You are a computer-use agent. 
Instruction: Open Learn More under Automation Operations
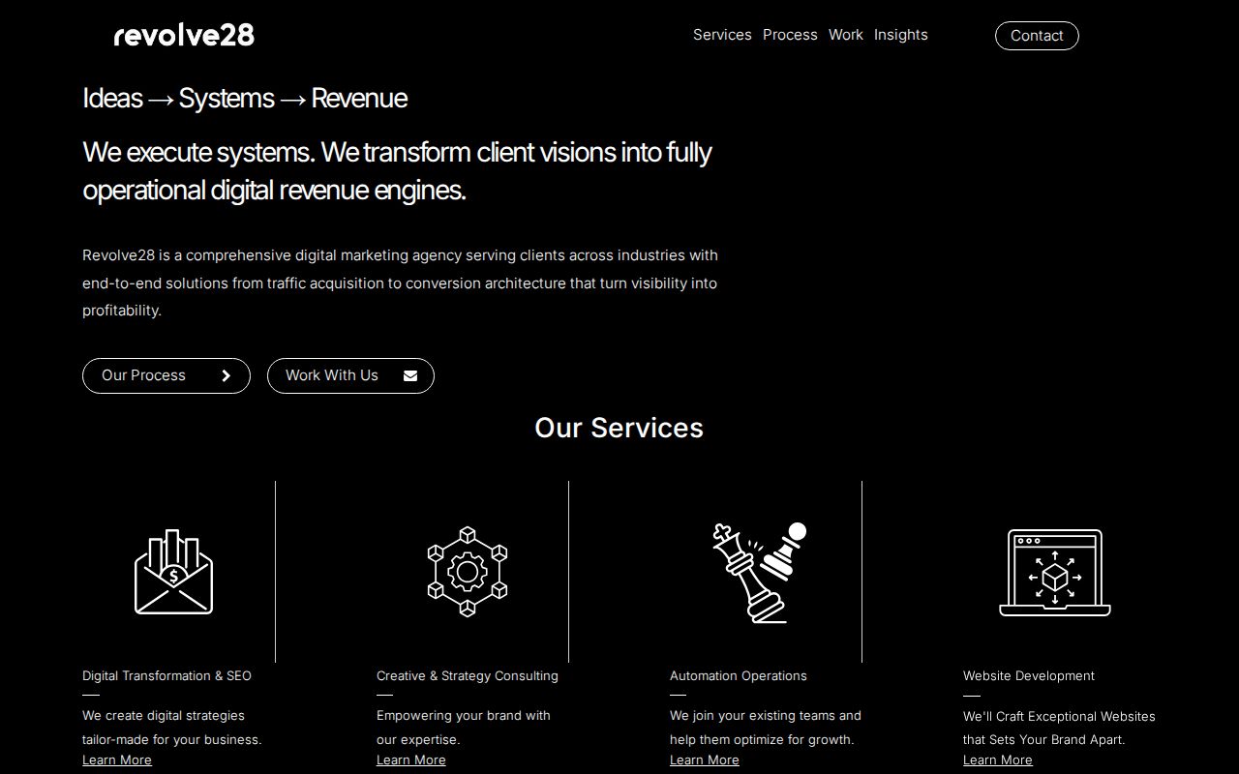tap(705, 760)
